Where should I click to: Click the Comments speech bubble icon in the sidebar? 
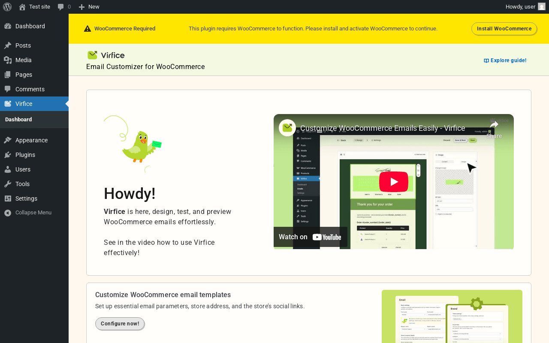8,89
